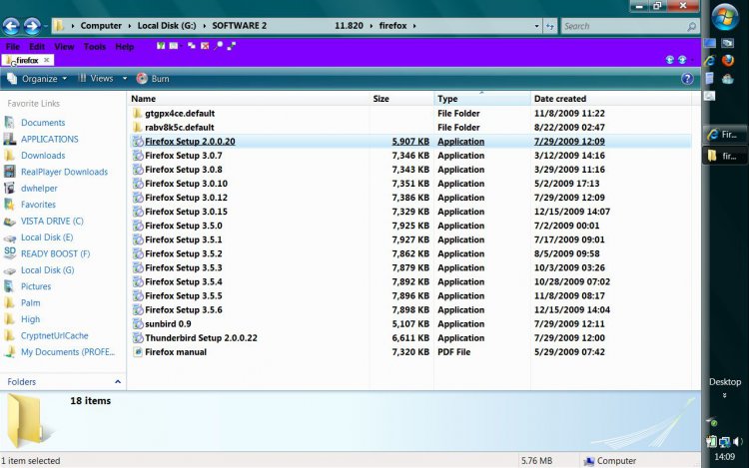Select the gtgpx4ce.default folder

tap(180, 114)
